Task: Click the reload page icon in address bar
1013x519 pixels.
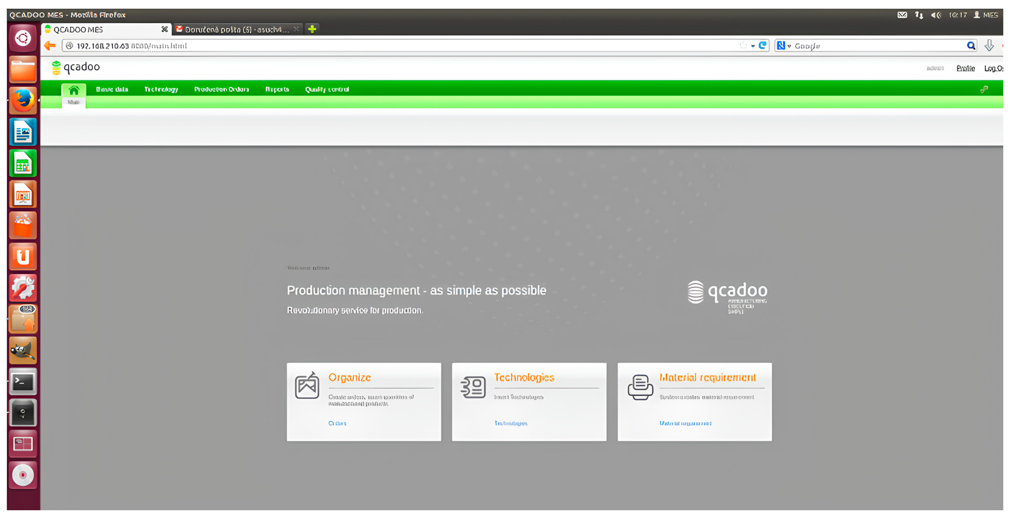Action: coord(762,45)
